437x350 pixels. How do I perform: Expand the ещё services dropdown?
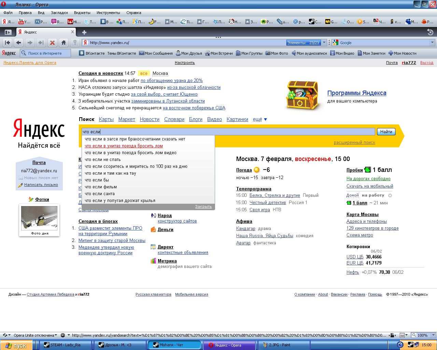click(x=260, y=119)
